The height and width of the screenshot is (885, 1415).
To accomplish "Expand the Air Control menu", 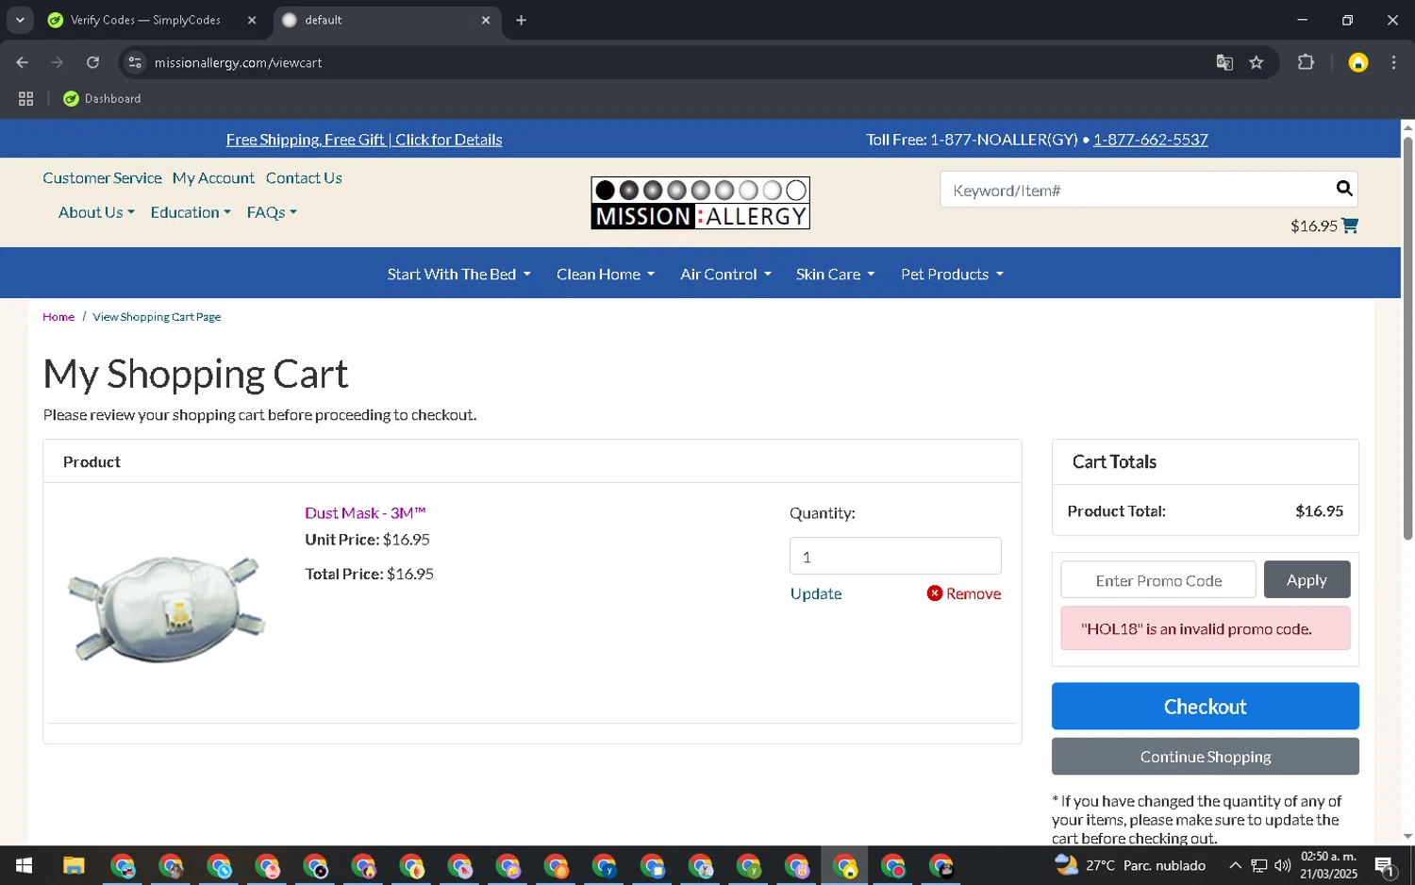I will click(725, 275).
